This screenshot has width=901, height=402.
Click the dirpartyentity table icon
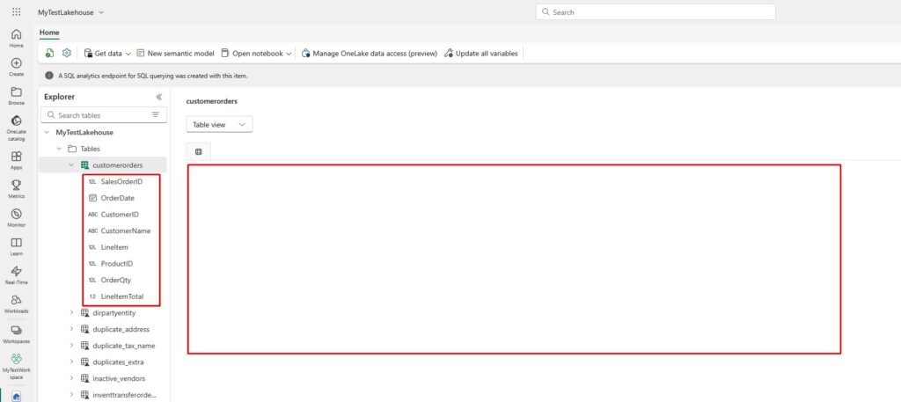click(84, 313)
